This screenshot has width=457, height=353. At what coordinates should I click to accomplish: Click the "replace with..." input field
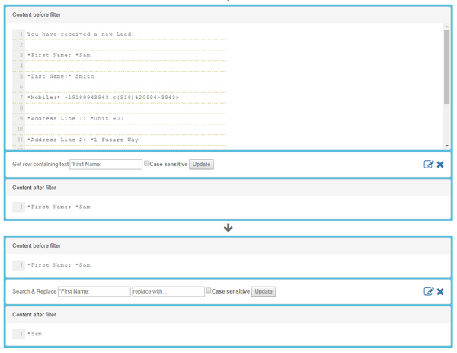(168, 291)
